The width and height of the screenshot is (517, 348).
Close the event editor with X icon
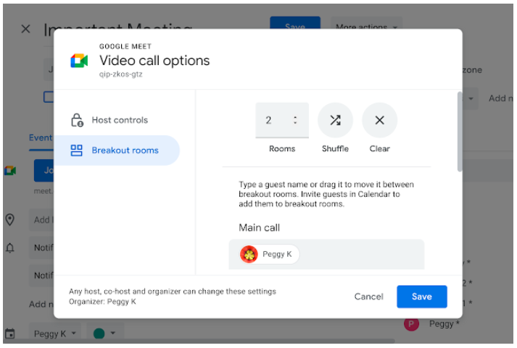click(25, 29)
